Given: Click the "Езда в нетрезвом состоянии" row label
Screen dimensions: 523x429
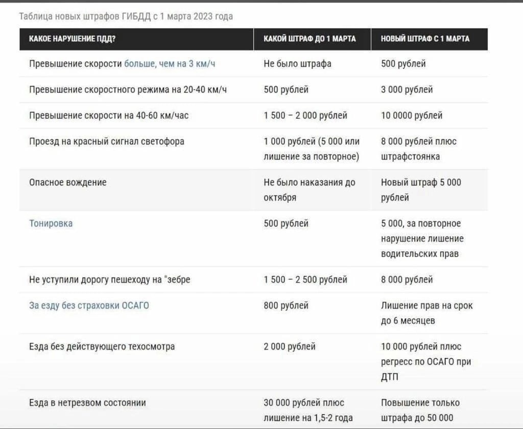Looking at the screenshot, I should coord(87,402).
